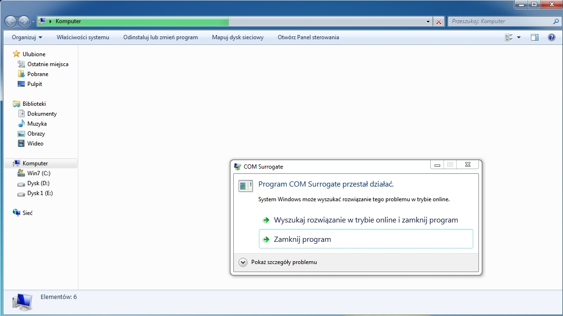Close the Komputer explorer window

(552, 4)
